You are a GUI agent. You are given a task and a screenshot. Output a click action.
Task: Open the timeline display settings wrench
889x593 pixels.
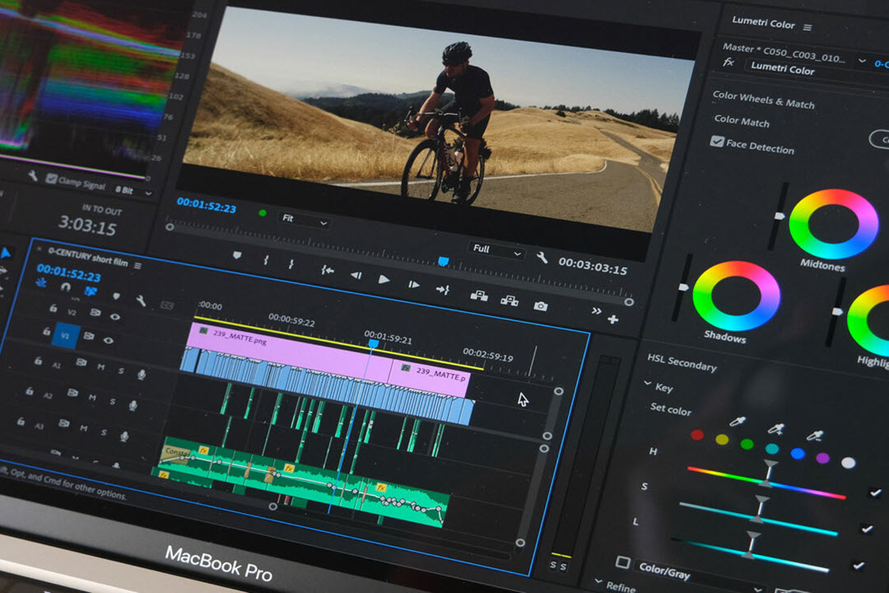140,301
